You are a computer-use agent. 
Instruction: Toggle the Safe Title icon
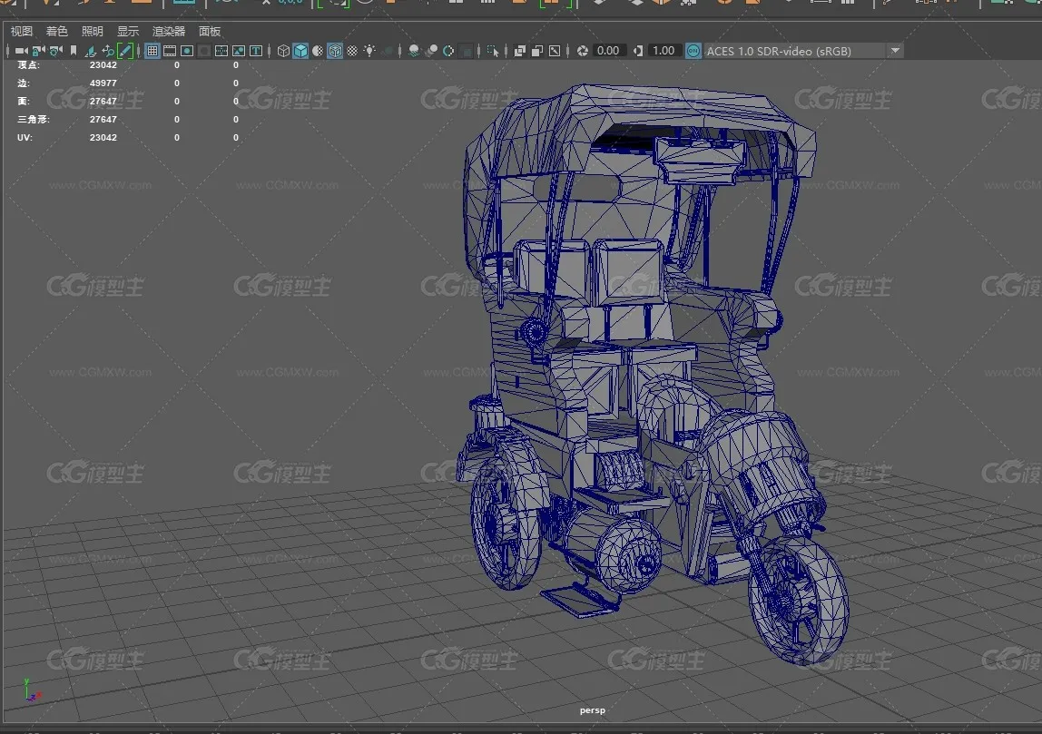256,51
